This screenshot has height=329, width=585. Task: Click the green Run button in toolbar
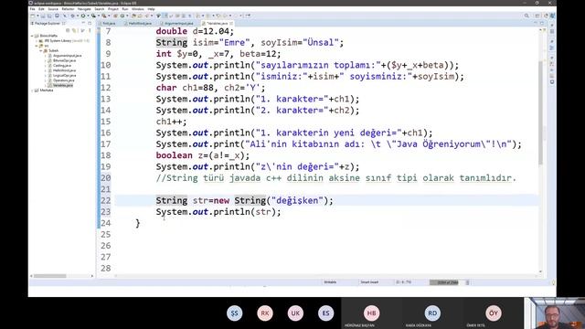coord(83,16)
